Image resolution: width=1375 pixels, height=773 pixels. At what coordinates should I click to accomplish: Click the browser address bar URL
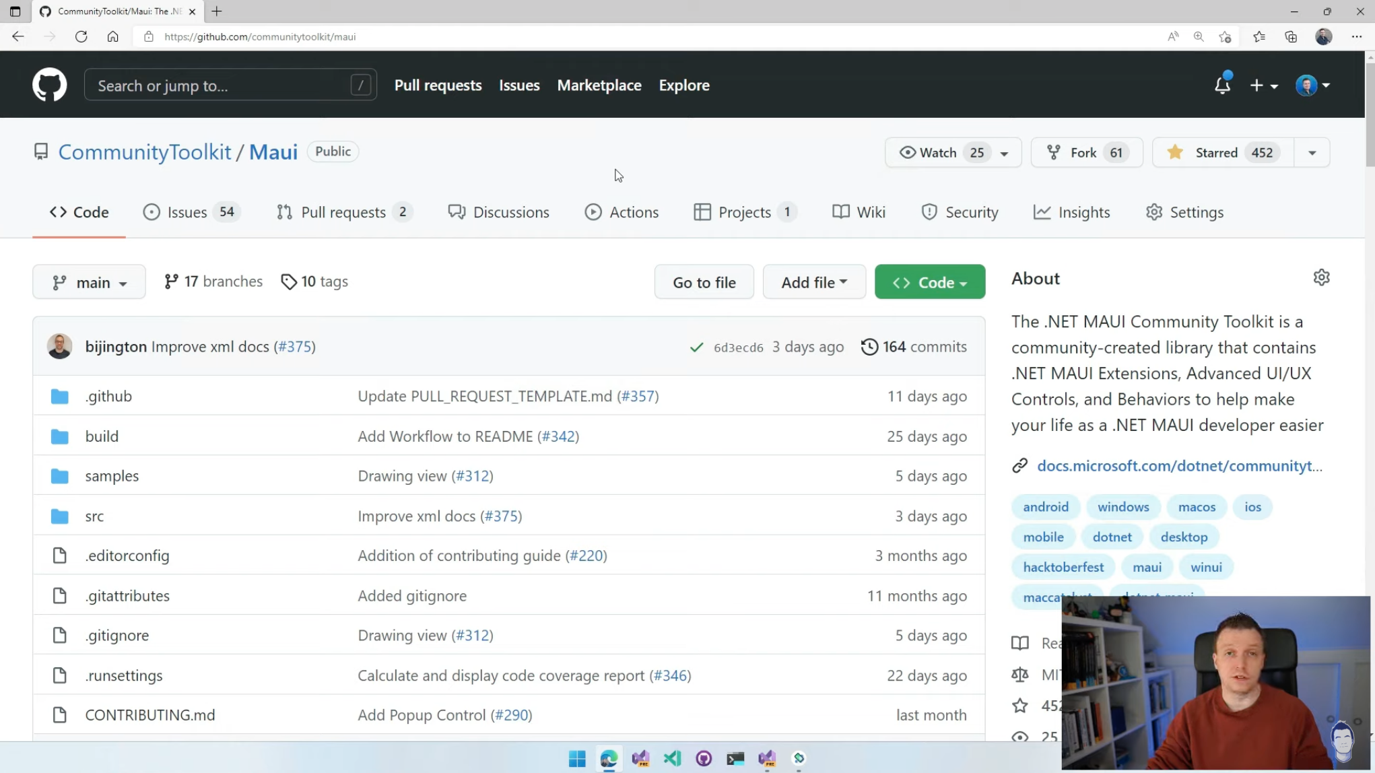(x=260, y=36)
